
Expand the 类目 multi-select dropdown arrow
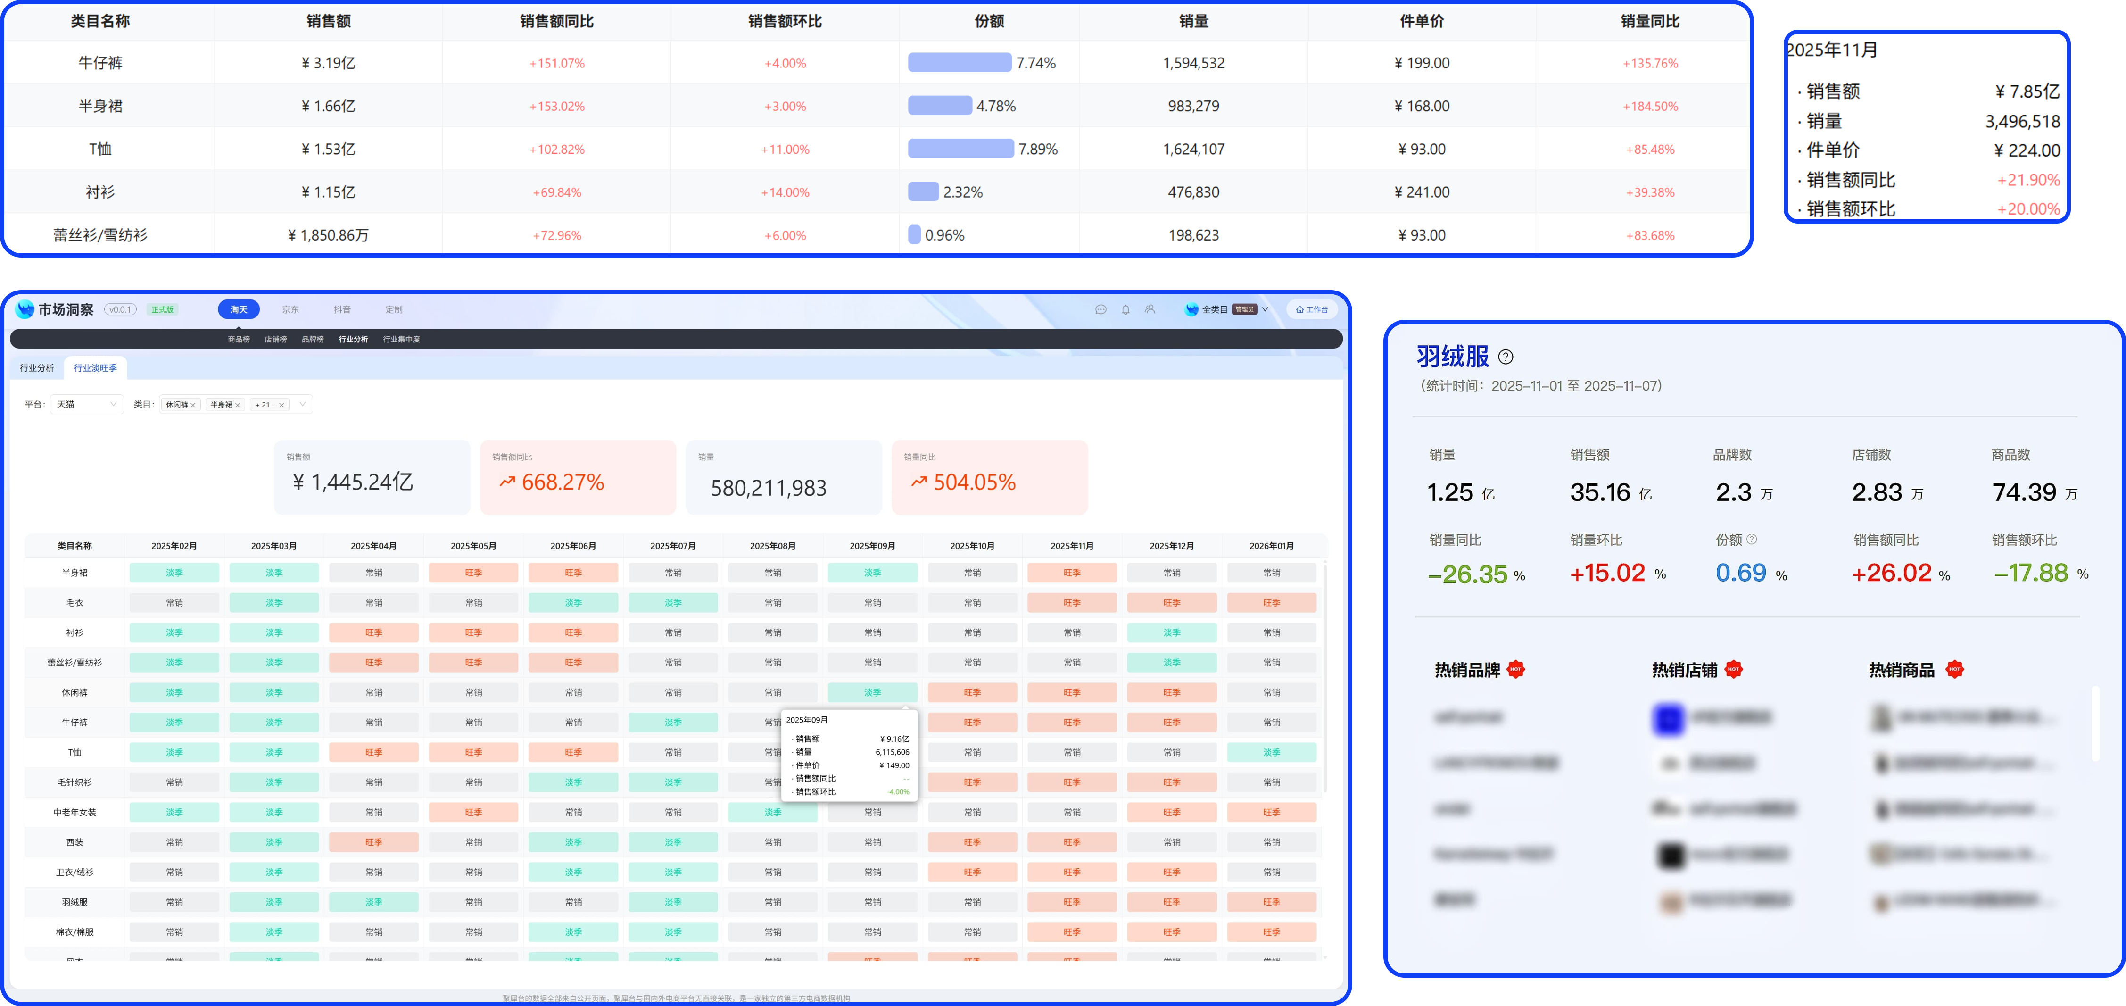pyautogui.click(x=303, y=404)
